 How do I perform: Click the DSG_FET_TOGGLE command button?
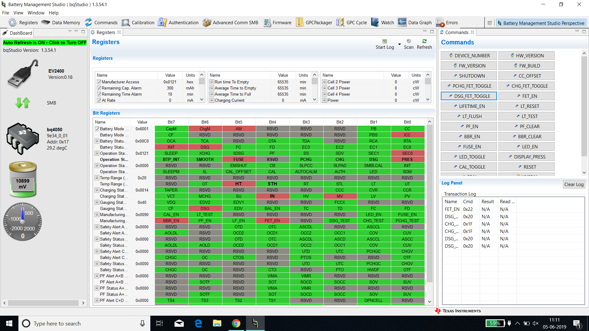click(469, 96)
